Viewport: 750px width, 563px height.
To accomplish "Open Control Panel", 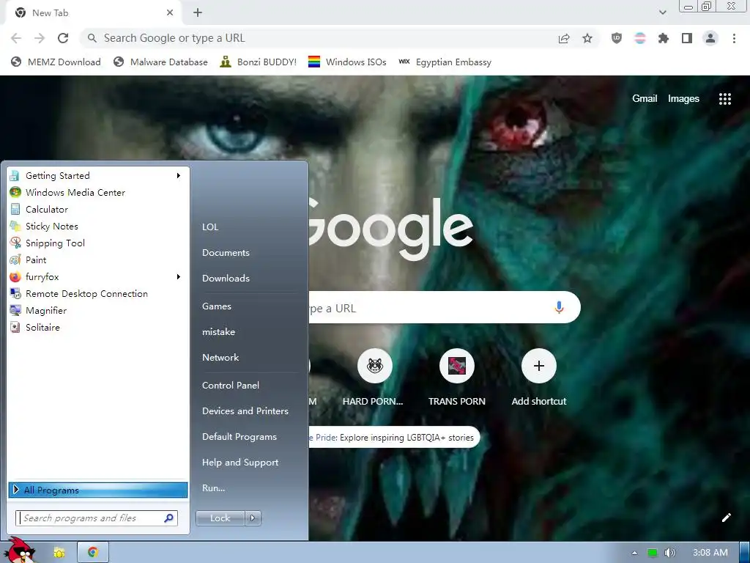I will [231, 386].
